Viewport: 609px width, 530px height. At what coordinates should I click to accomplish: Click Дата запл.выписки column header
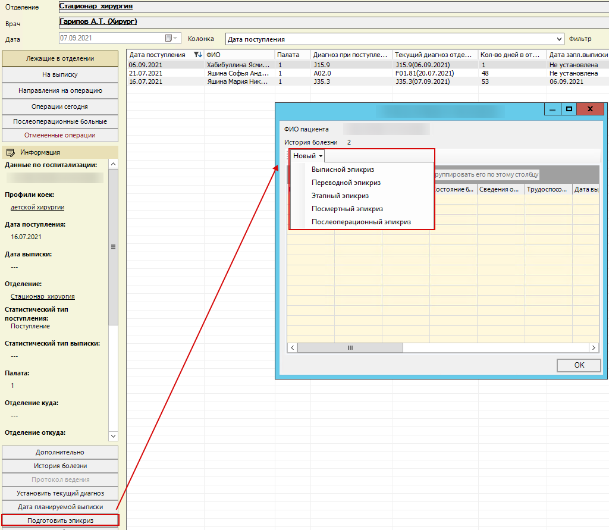[578, 55]
